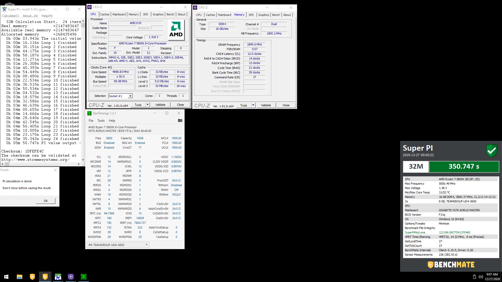Click Tools button in left CPU-Z window
This screenshot has width=502, height=282.
pos(138,105)
